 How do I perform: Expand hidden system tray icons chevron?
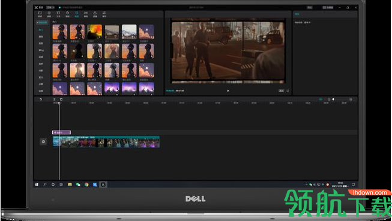[307, 185]
